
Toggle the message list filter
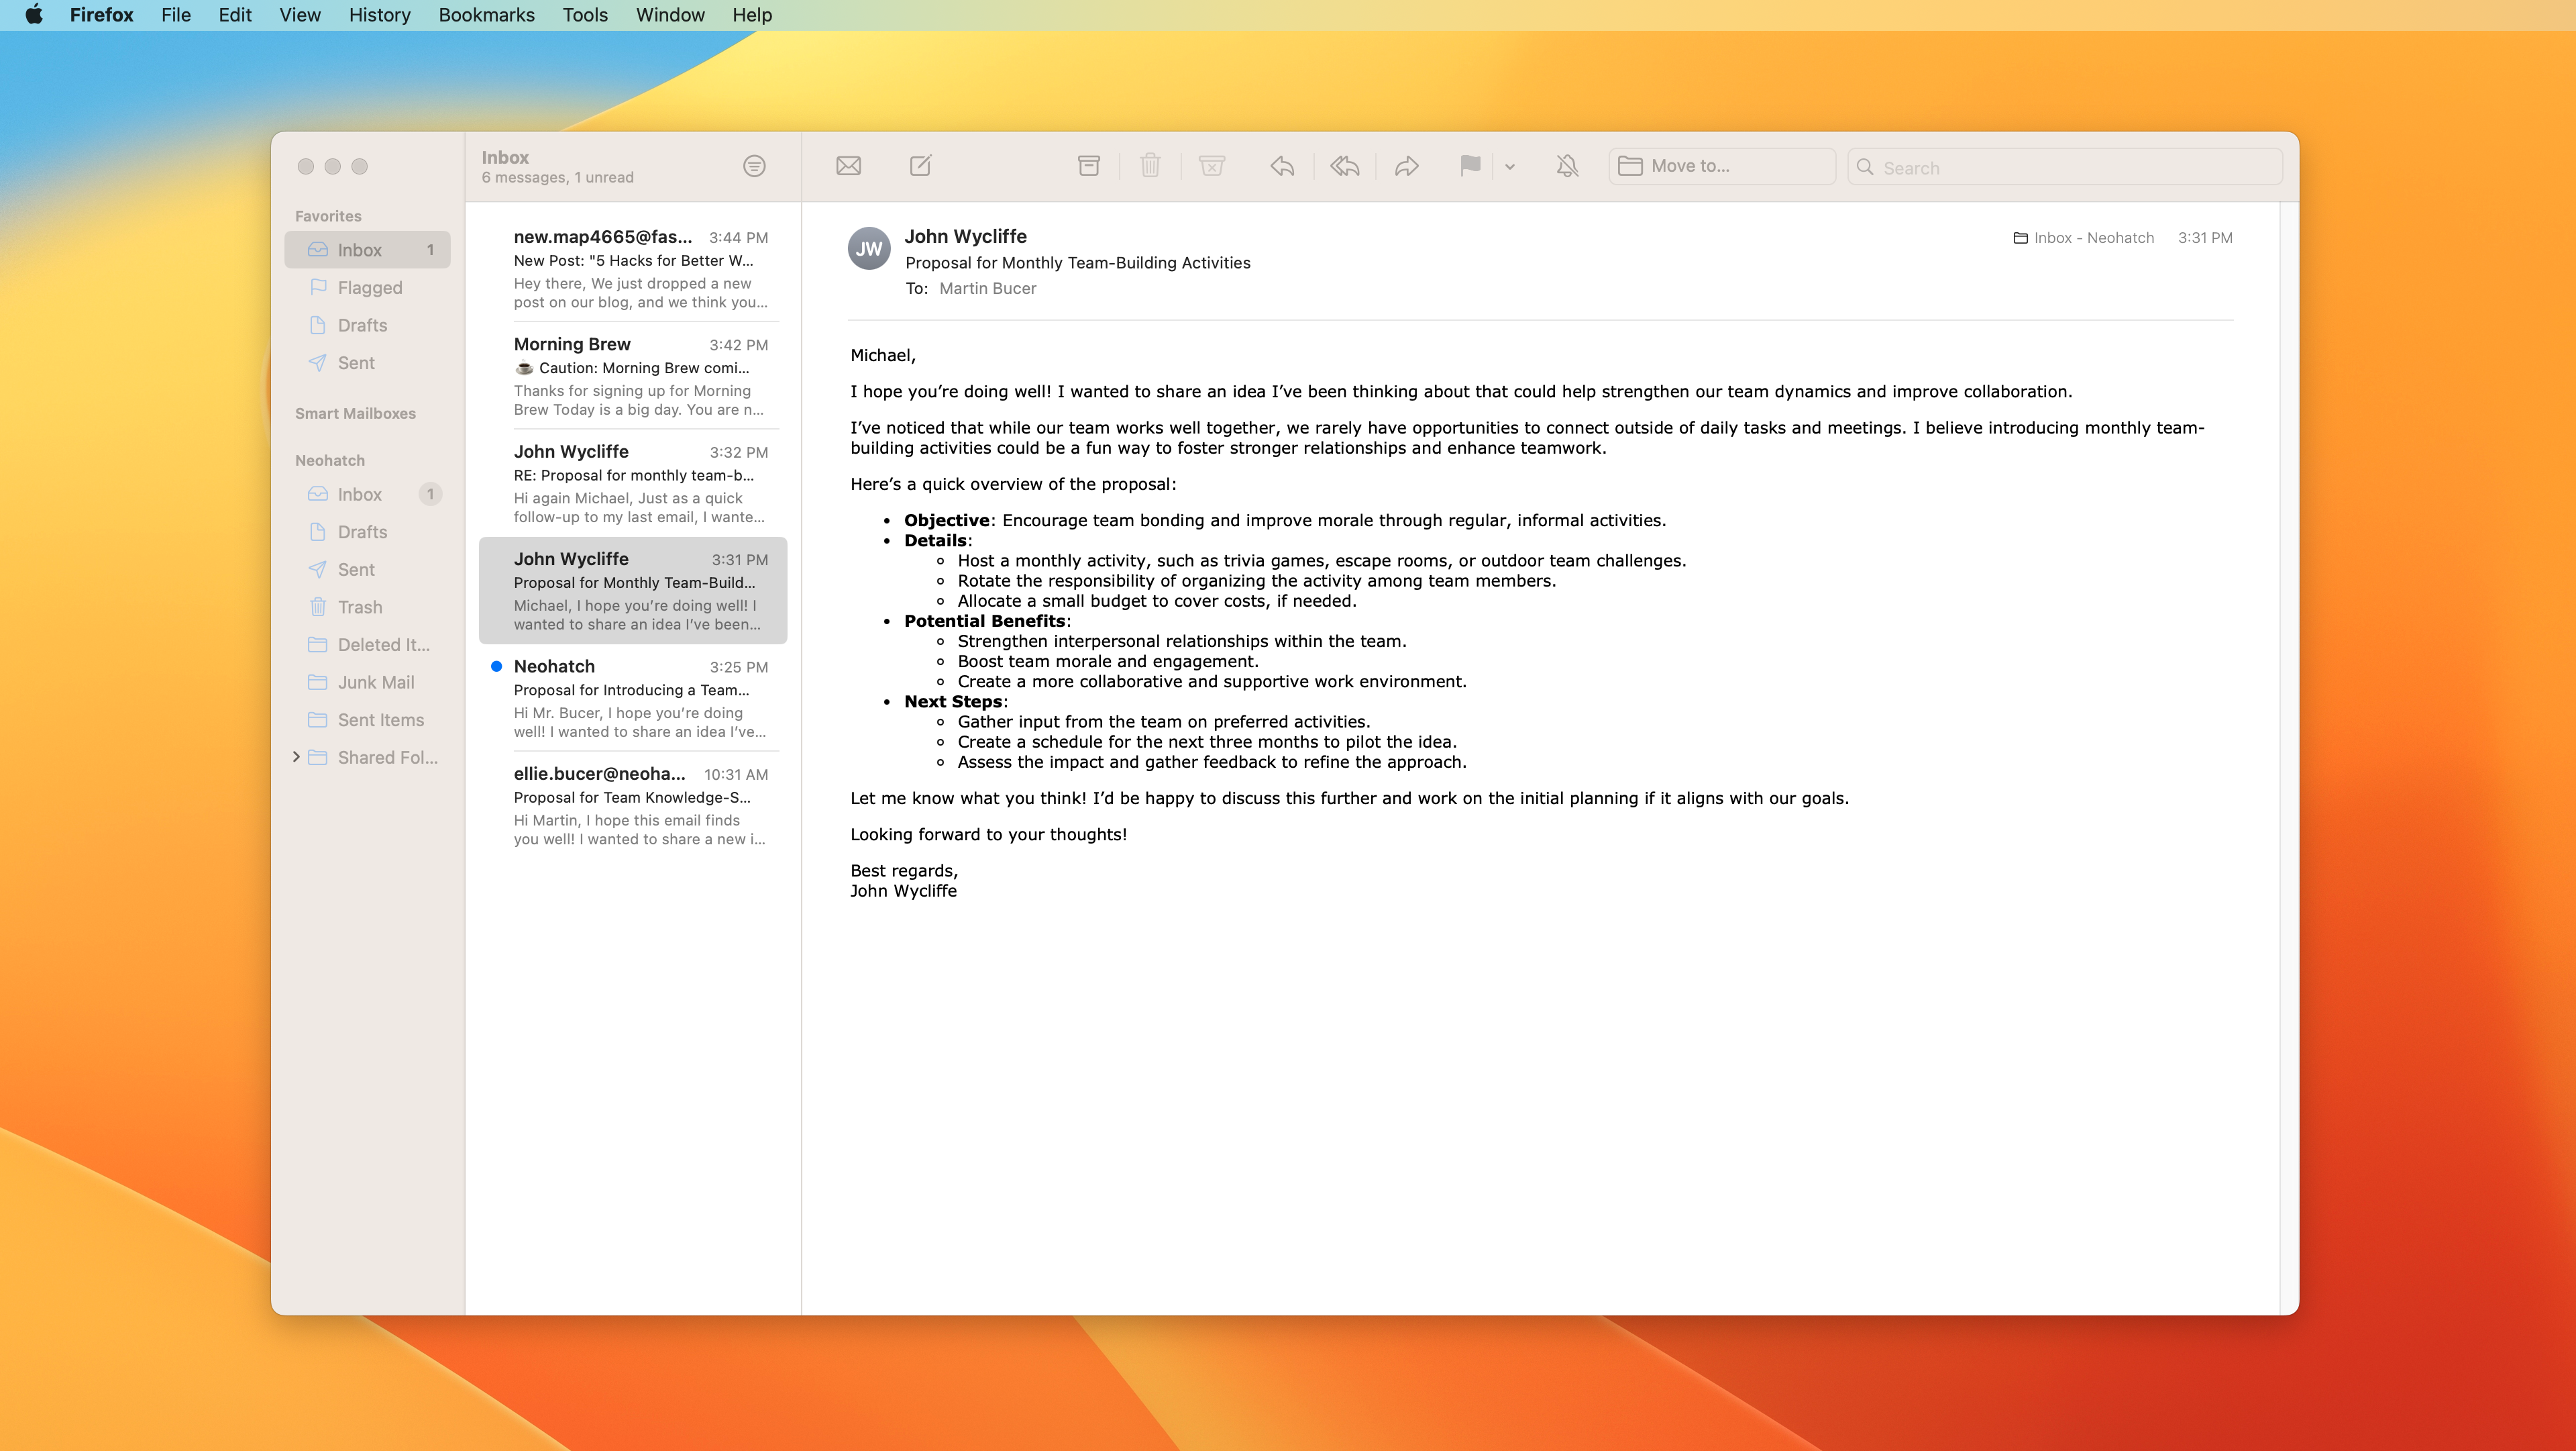(754, 166)
